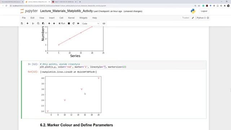Open the cell type dropdown showing Code
Screen dimensions: 231x130
[91, 23]
